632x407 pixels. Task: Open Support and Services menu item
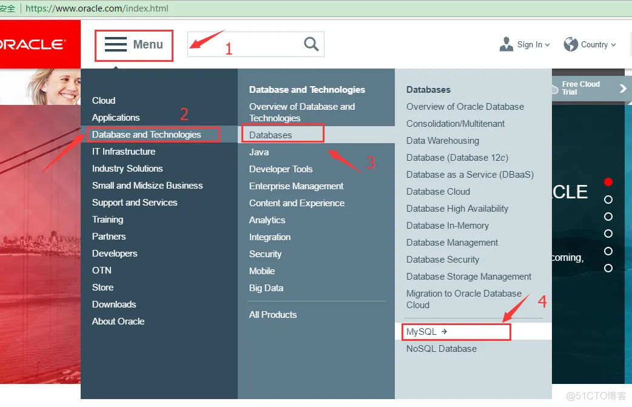point(135,203)
